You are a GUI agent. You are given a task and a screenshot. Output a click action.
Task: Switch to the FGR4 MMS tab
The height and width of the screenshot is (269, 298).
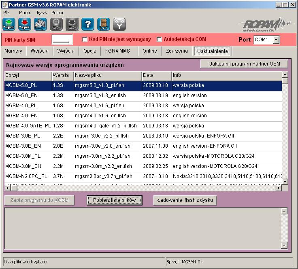pos(117,51)
